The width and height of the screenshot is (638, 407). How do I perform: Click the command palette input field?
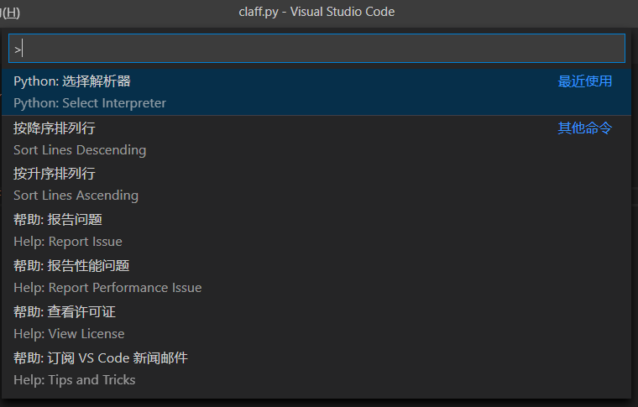[x=316, y=49]
